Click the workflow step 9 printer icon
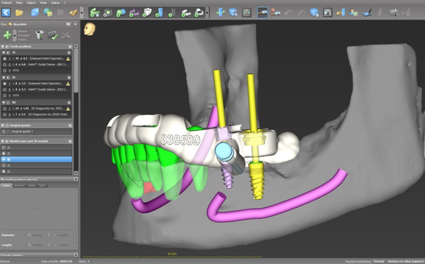Image resolution: width=425 pixels, height=264 pixels. click(x=199, y=13)
